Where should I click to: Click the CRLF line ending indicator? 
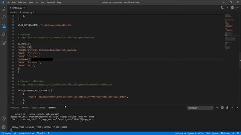[207, 133]
